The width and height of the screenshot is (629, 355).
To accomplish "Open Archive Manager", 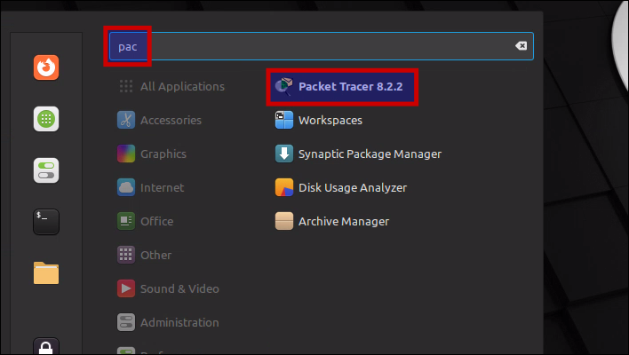I will coord(343,221).
